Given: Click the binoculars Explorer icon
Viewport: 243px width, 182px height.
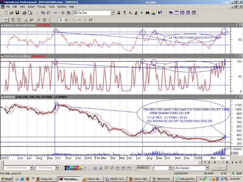Looking at the screenshot, I should (147, 13).
